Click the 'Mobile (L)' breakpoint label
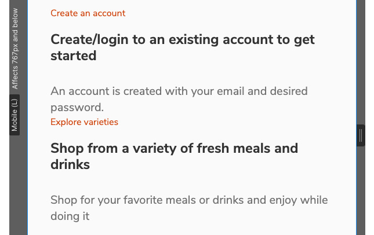The height and width of the screenshot is (235, 374). [14, 115]
